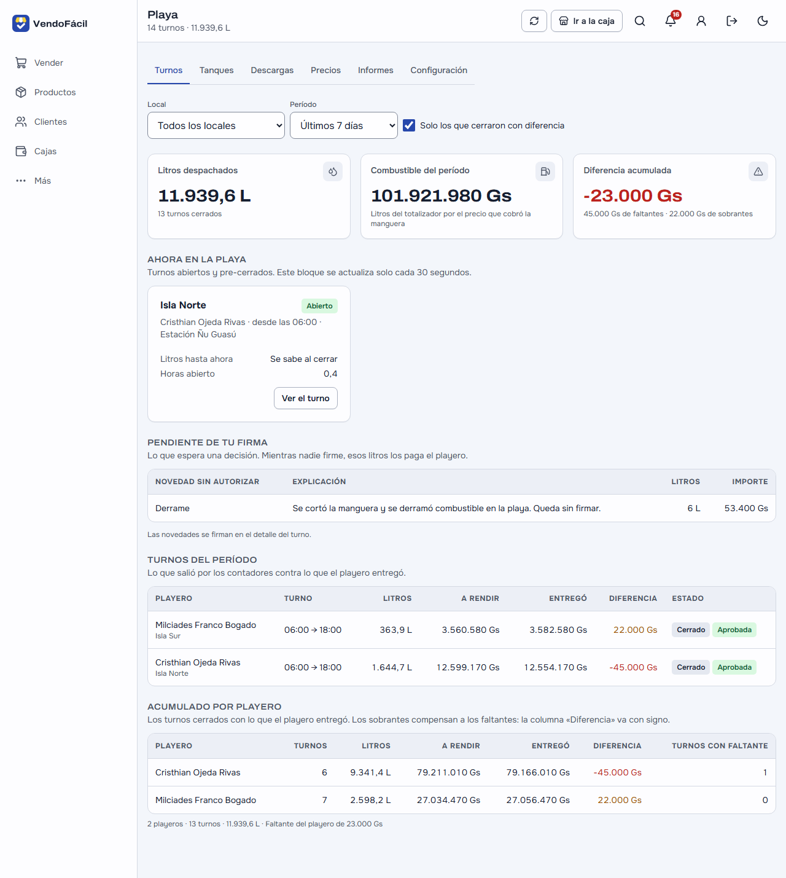Viewport: 786px width, 878px height.
Task: Expand the Local dropdown Todos los locales
Action: [216, 125]
